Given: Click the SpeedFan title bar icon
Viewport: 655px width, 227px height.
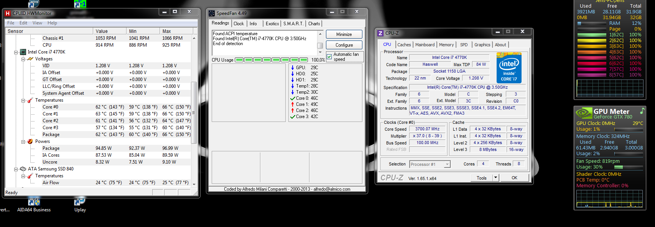Looking at the screenshot, I should (212, 13).
